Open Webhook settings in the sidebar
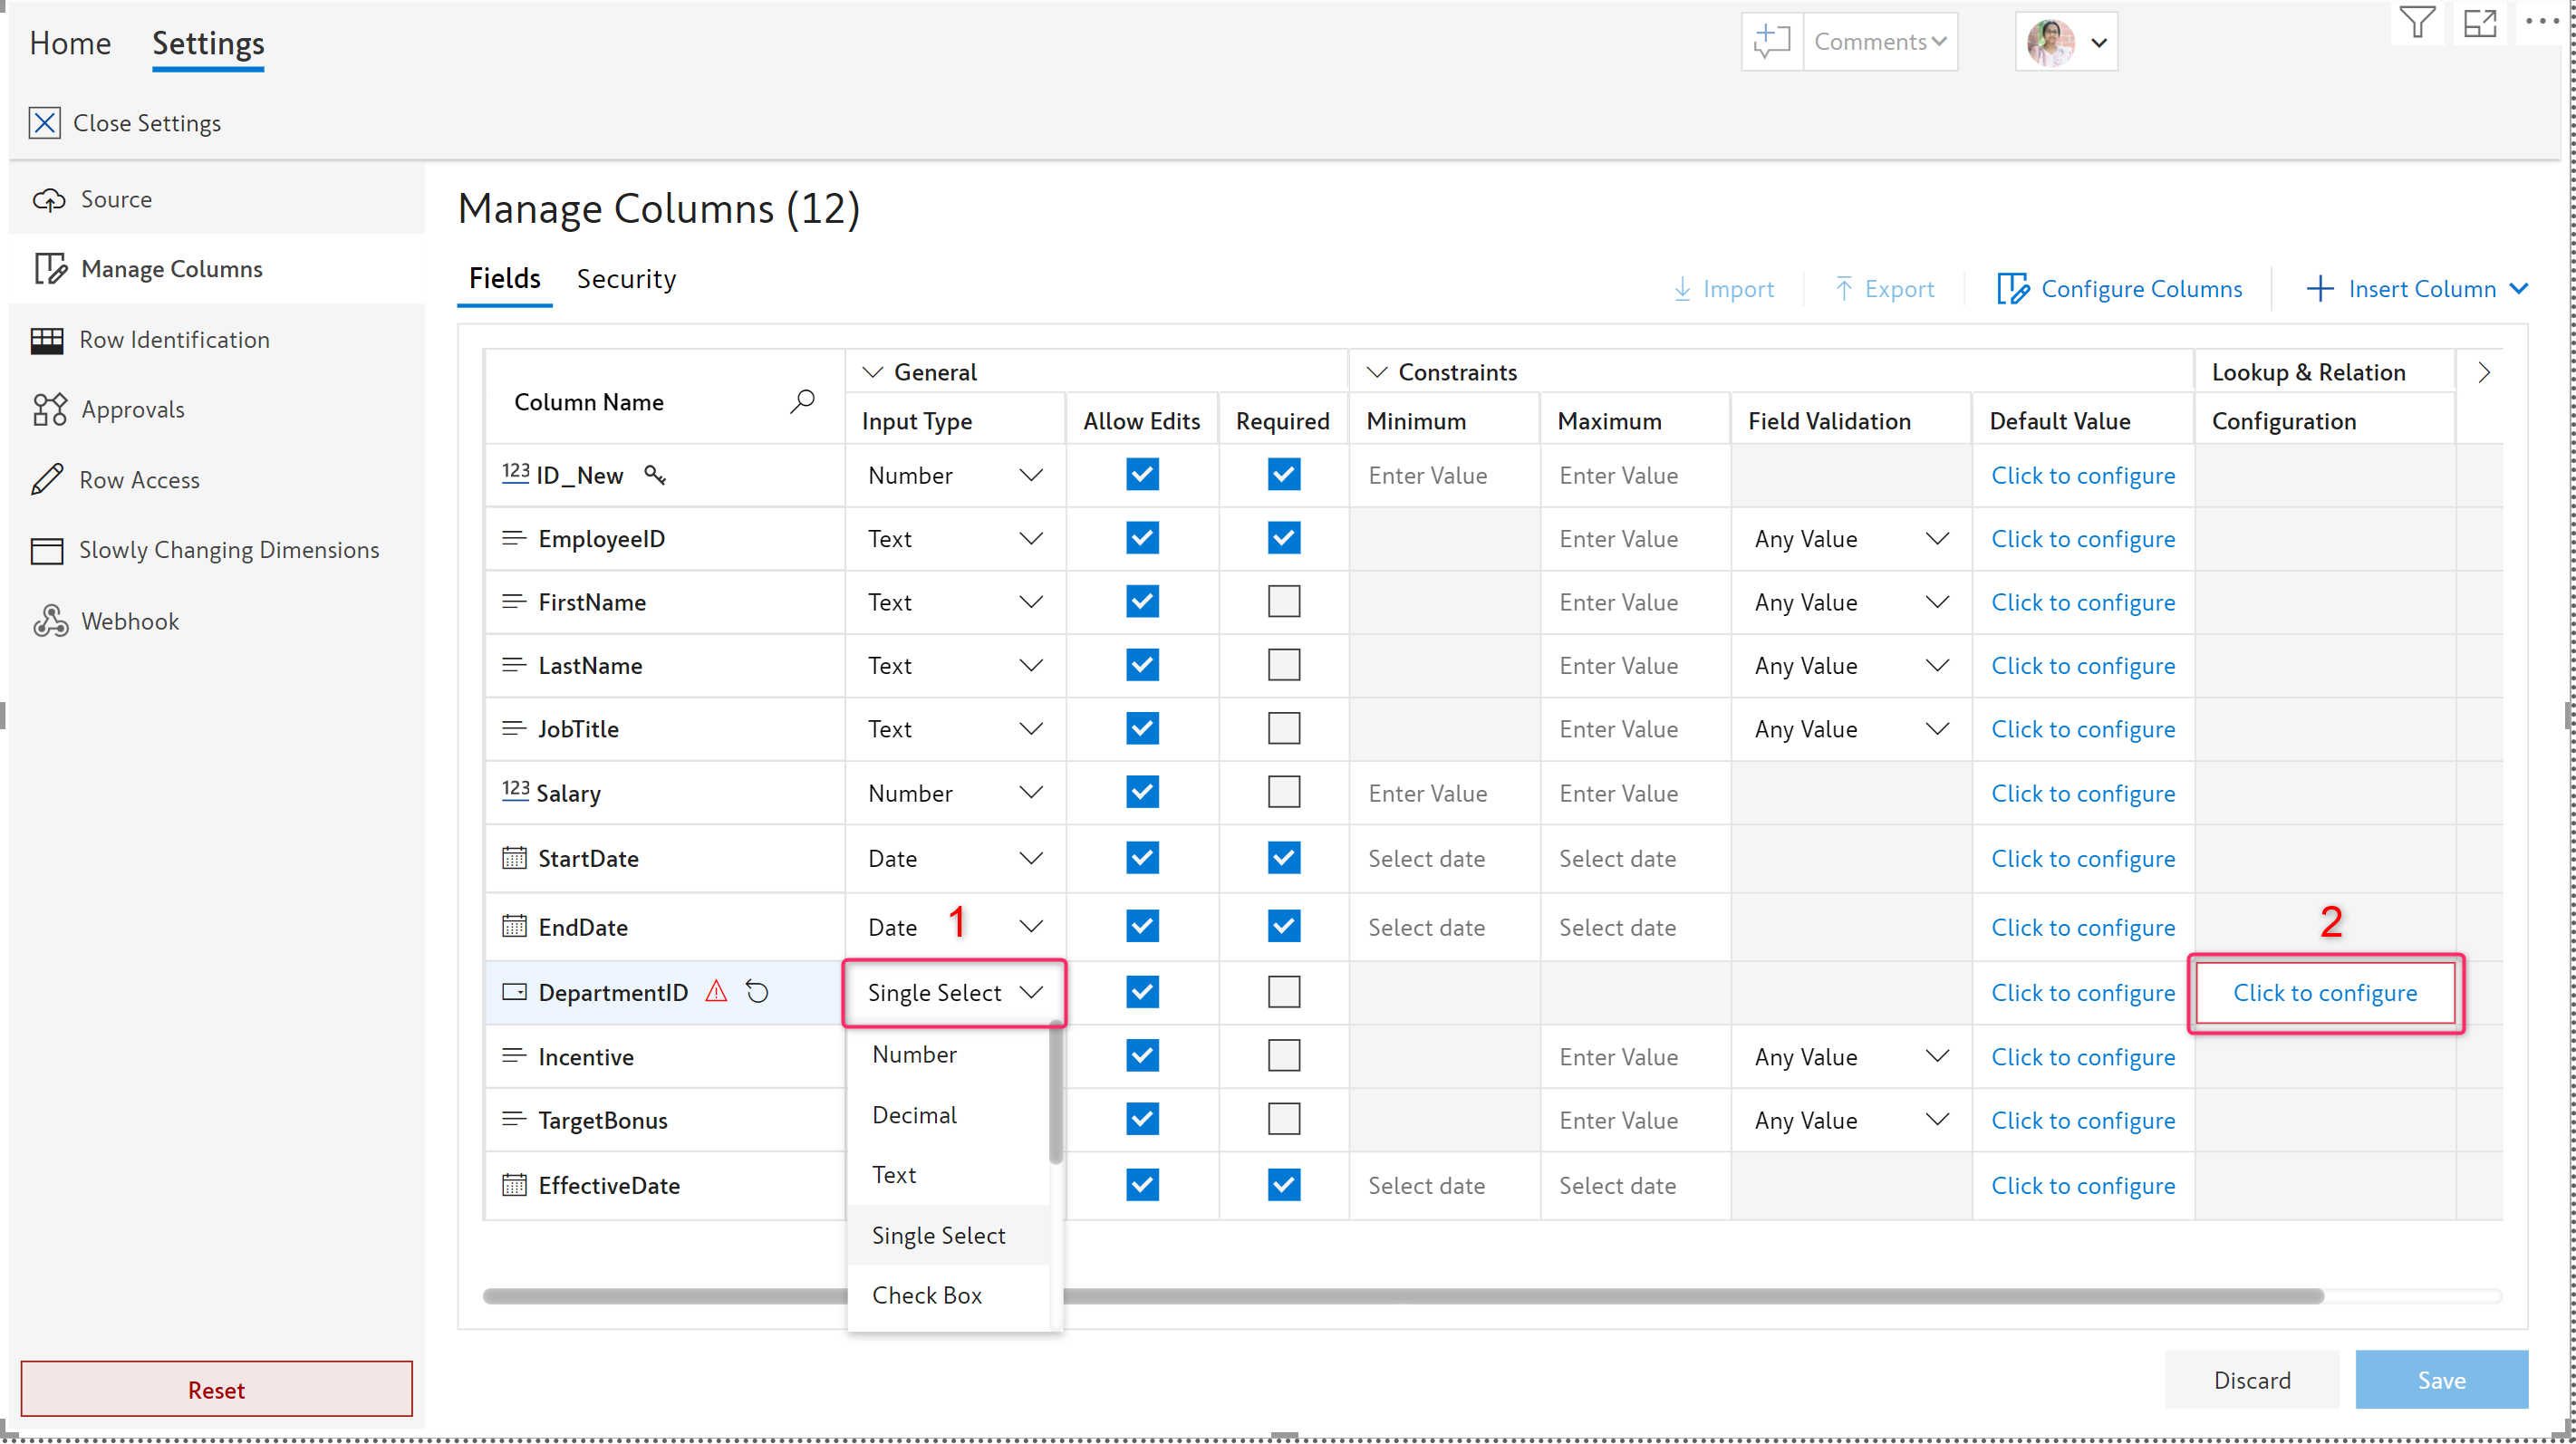 (x=130, y=621)
